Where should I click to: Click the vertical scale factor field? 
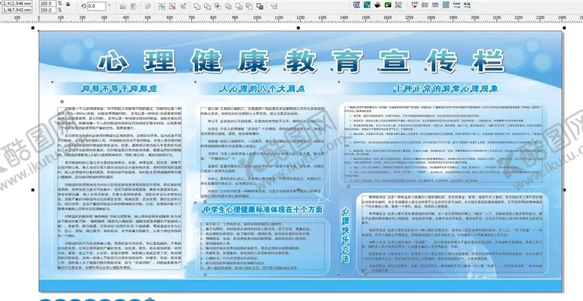point(46,10)
